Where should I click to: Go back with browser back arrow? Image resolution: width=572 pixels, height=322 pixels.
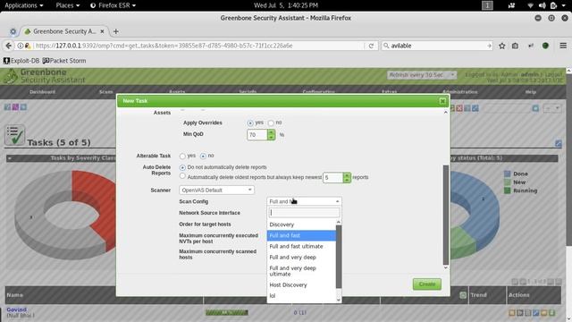tap(8, 46)
